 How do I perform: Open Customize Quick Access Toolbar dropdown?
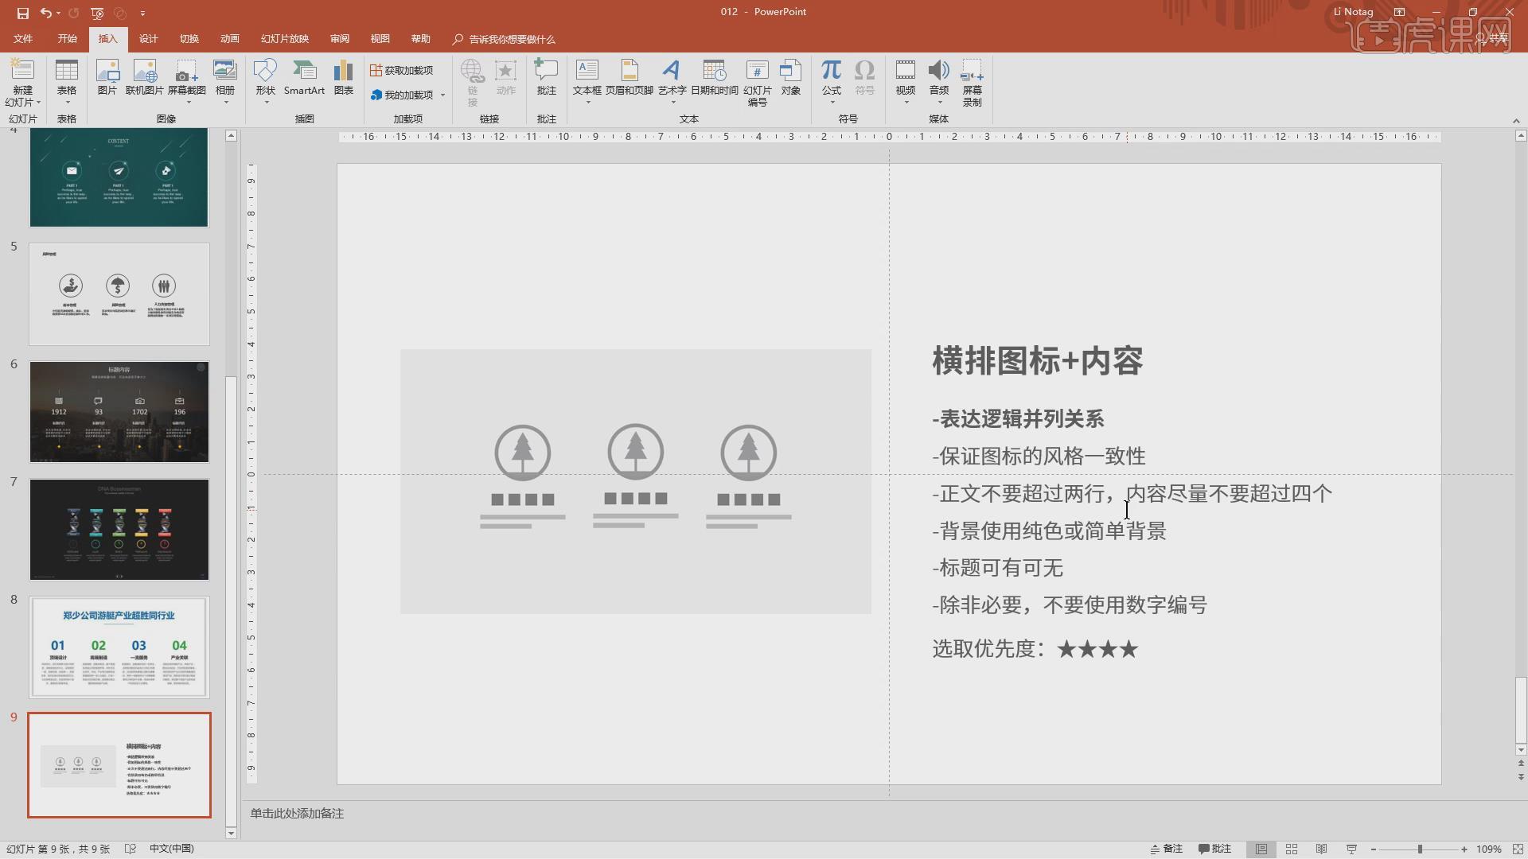pyautogui.click(x=142, y=14)
